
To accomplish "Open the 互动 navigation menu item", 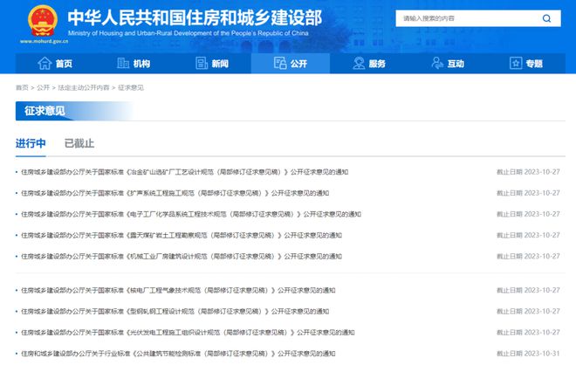I will click(x=448, y=63).
